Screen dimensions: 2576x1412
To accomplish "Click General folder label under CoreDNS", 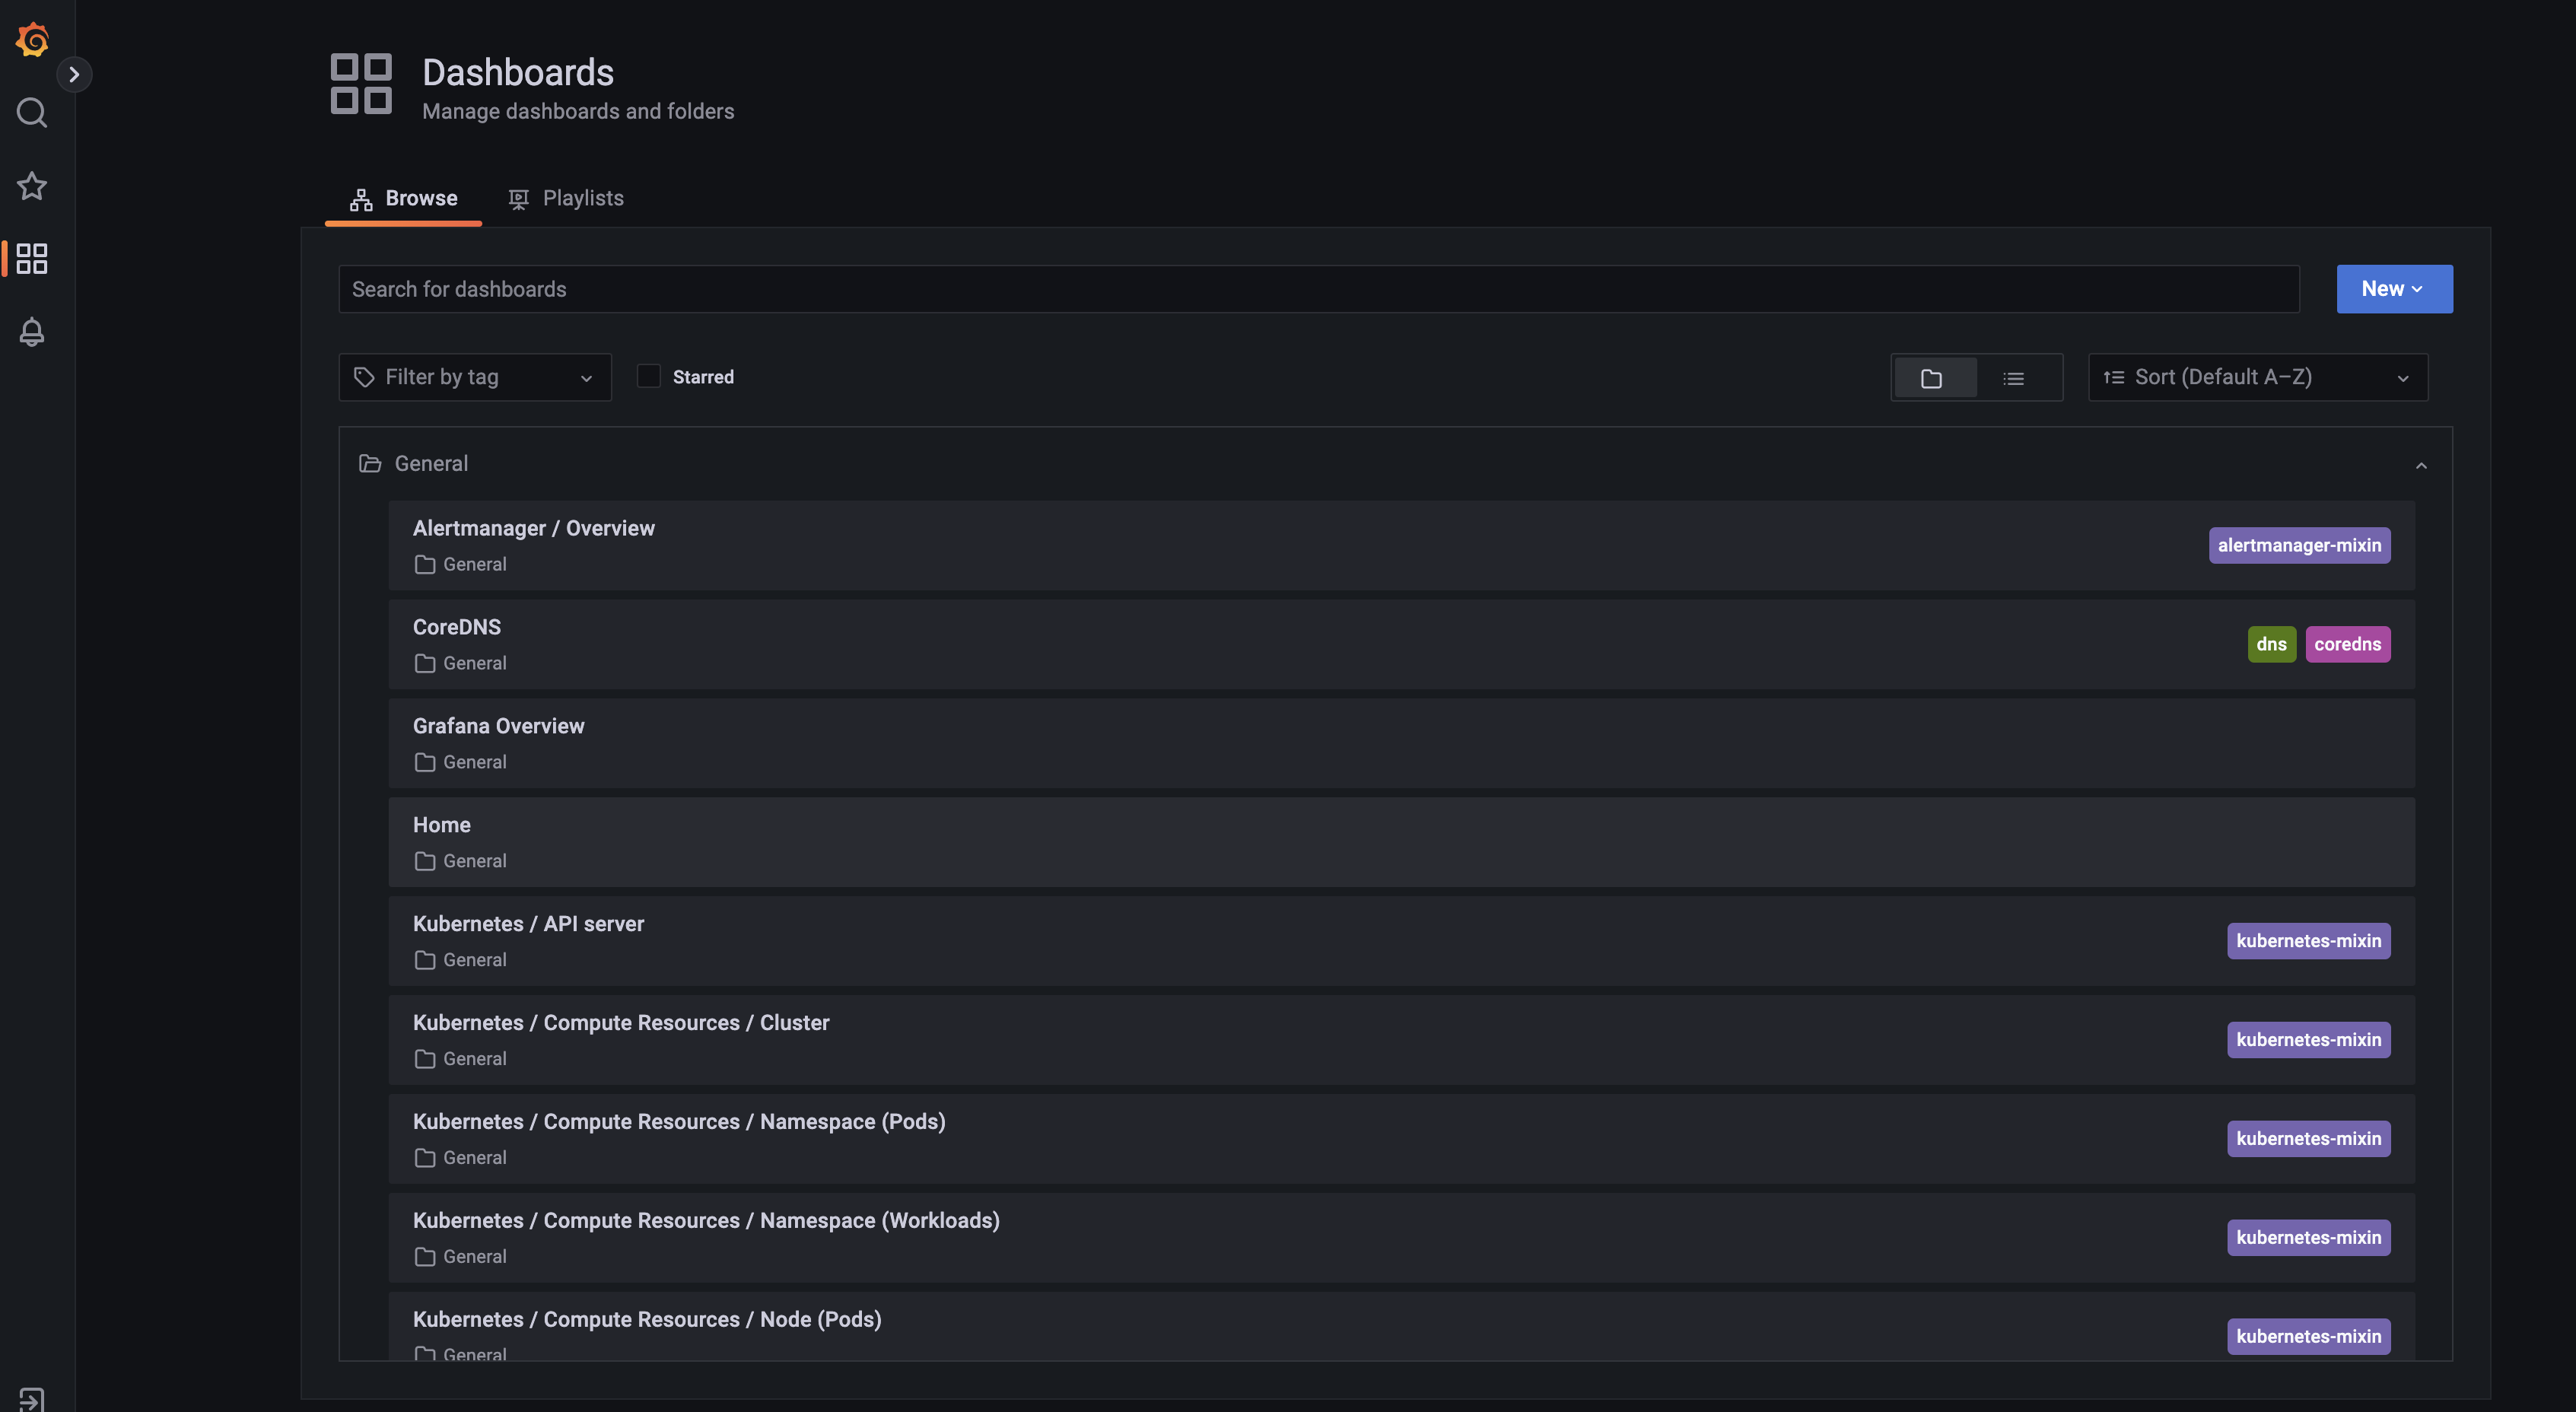I will pos(475,664).
